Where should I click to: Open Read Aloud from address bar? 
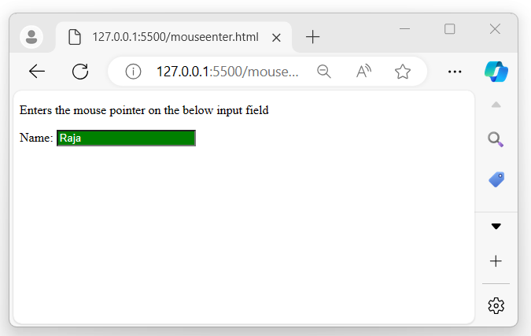(363, 72)
